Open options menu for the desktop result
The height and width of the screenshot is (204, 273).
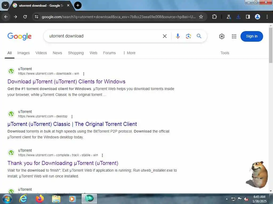point(72,116)
